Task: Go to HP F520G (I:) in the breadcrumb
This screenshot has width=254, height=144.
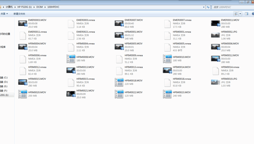Action: 25,7
